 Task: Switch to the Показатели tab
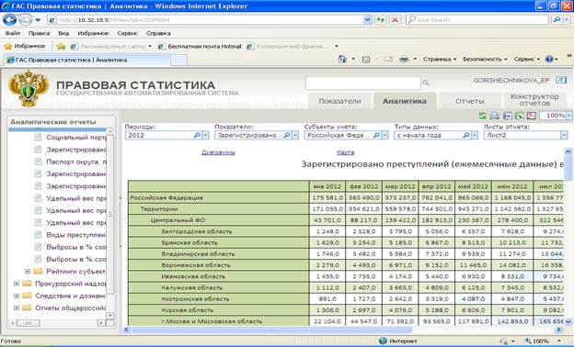point(339,101)
